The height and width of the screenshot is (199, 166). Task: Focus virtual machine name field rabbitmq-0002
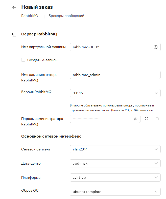[x=115, y=47]
